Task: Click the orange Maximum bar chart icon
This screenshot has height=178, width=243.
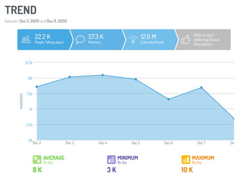Action: coord(186,159)
